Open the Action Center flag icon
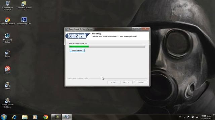Screen dimensions: 215x120 (x=189, y=117)
